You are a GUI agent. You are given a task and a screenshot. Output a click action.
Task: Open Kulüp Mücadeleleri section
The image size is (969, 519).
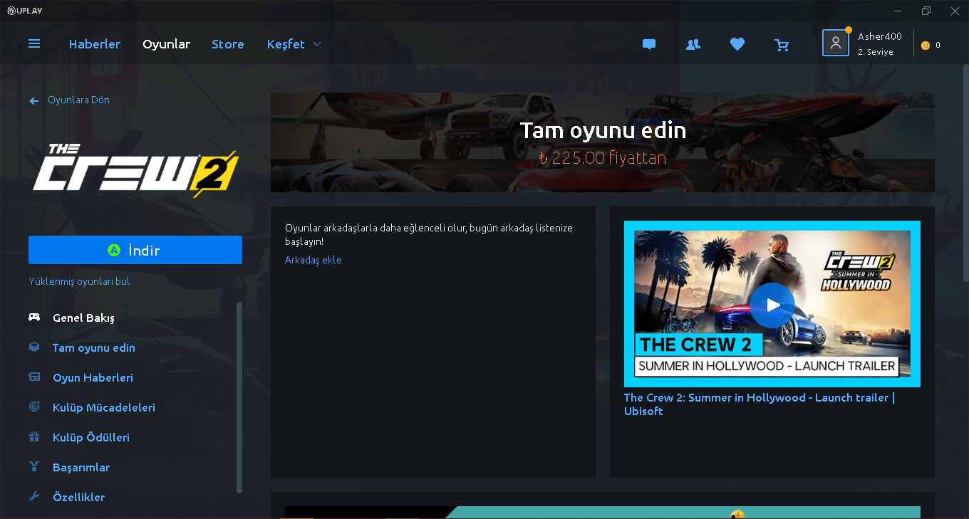pyautogui.click(x=104, y=407)
